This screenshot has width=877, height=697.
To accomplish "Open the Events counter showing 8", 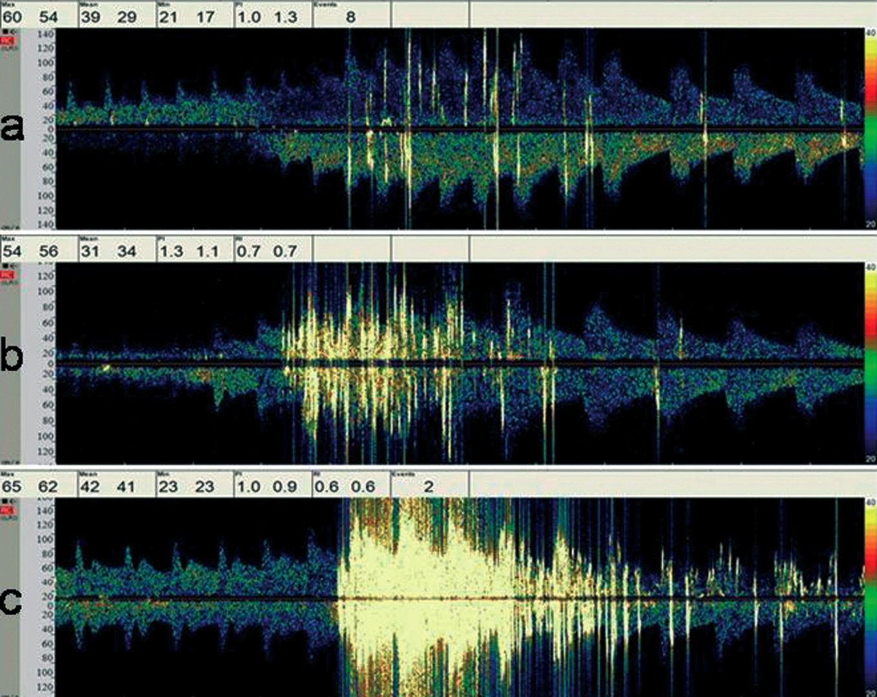I will pos(351,14).
